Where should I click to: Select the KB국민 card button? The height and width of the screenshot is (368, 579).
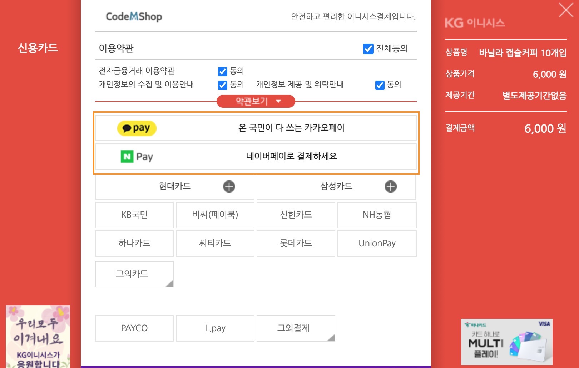click(134, 215)
